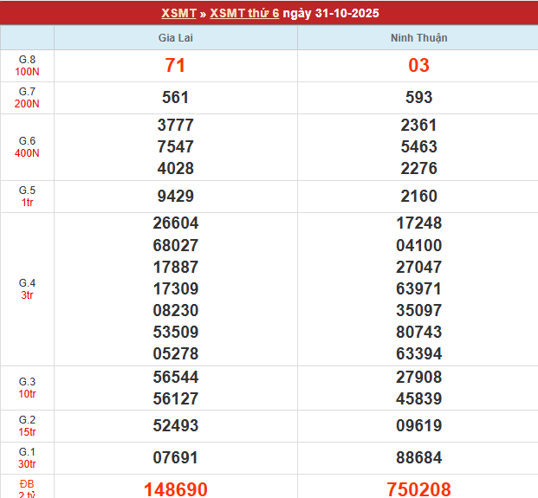Click the G.6 400N prize label

pyautogui.click(x=27, y=147)
